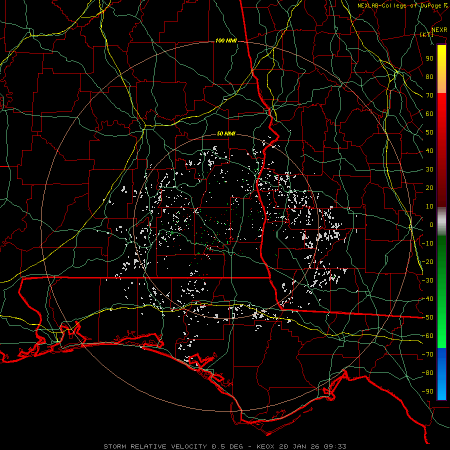Select the -20 value on velocity scale

[427, 261]
